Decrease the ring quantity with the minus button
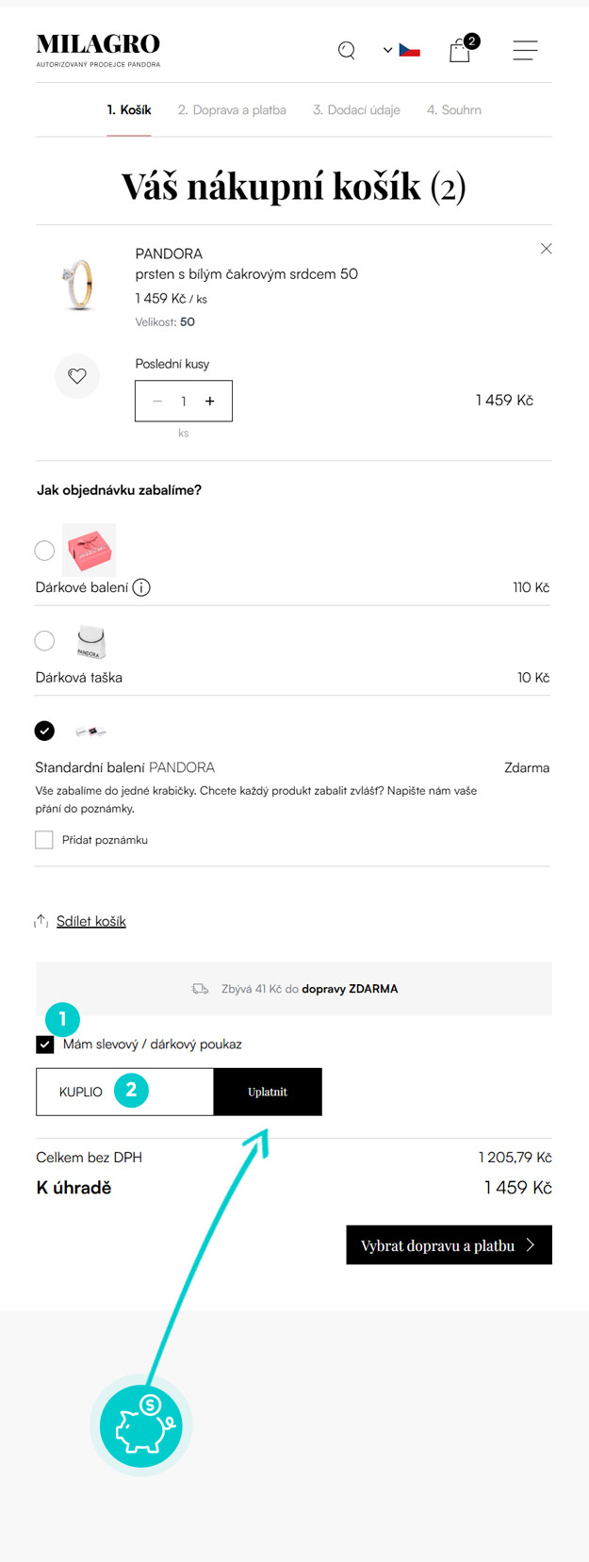The height and width of the screenshot is (1562, 589). click(x=157, y=402)
